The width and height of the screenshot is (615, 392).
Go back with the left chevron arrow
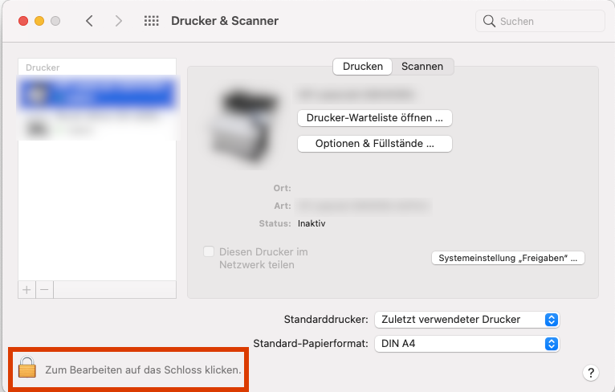[x=89, y=21]
